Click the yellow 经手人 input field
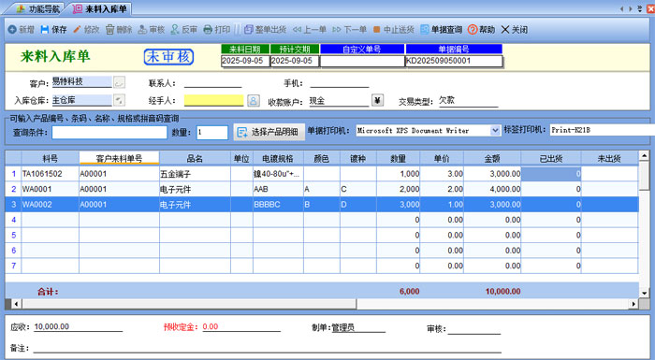The image size is (655, 360). pyautogui.click(x=214, y=100)
